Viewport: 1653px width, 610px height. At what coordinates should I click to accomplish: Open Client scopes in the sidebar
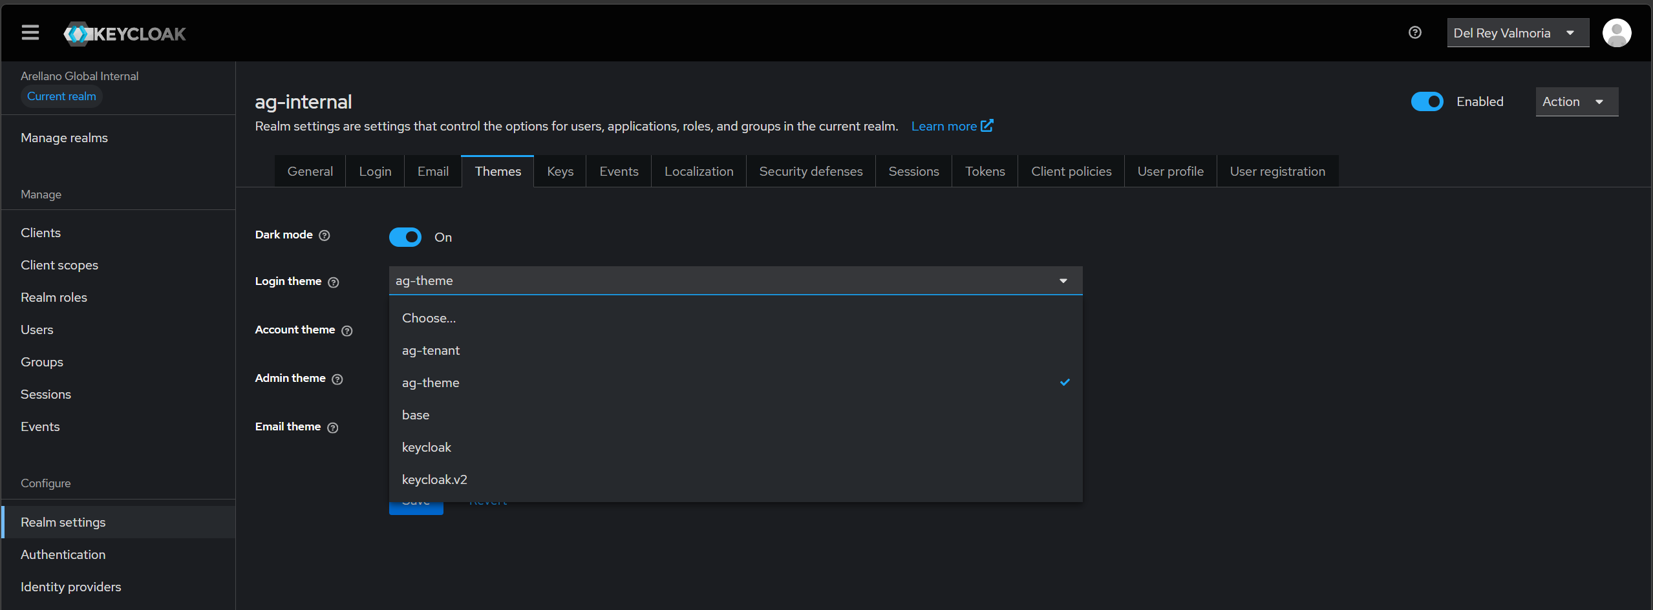118,265
